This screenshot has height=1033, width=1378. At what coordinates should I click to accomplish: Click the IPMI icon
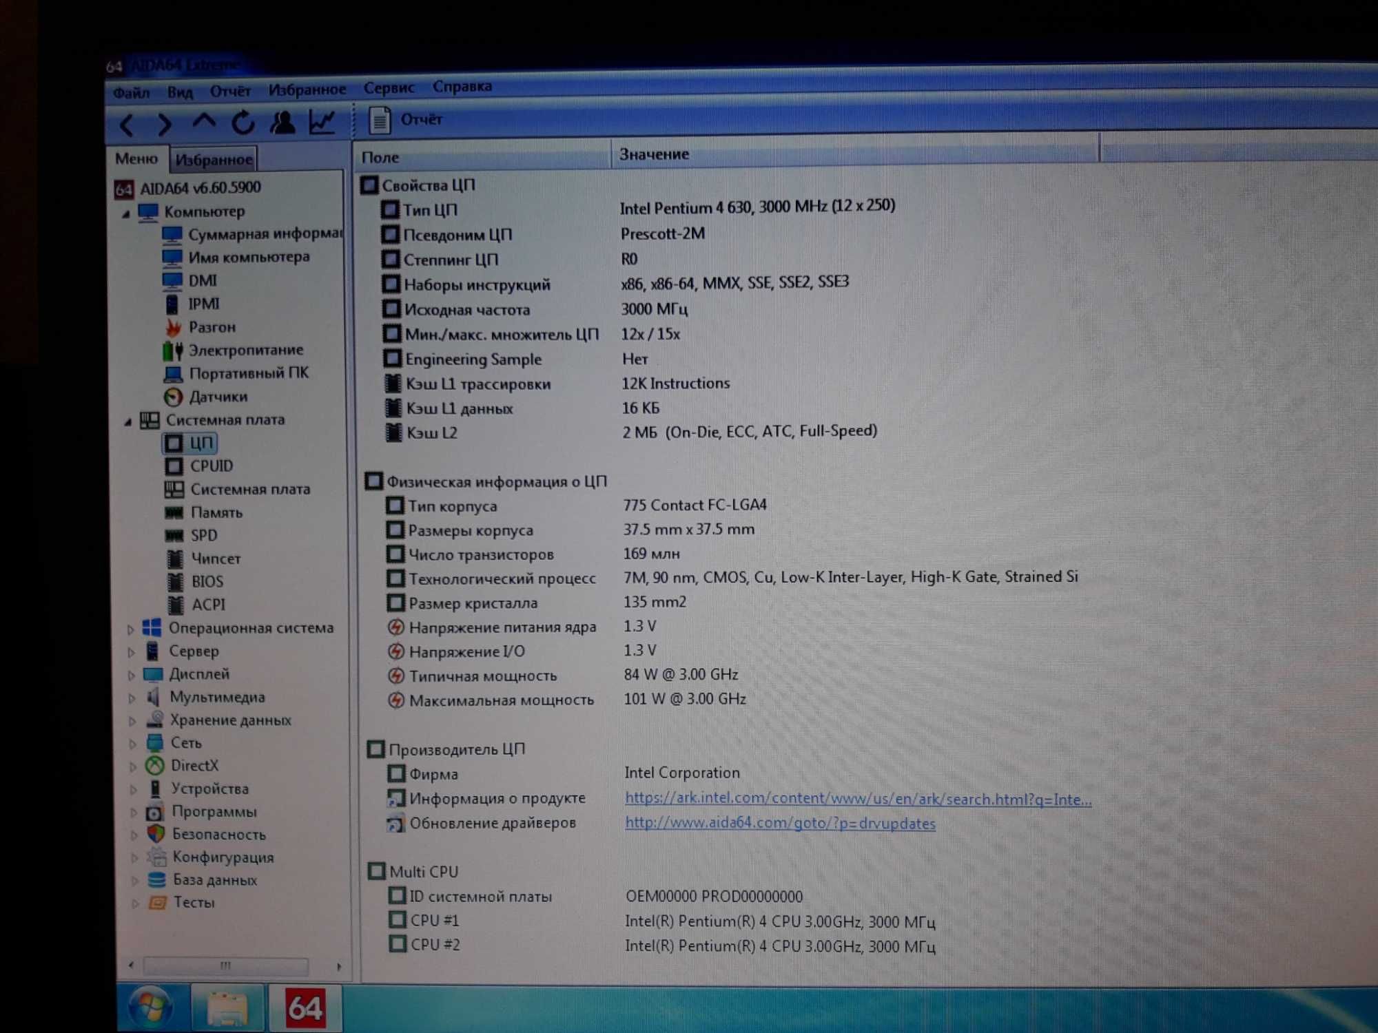pos(172,304)
